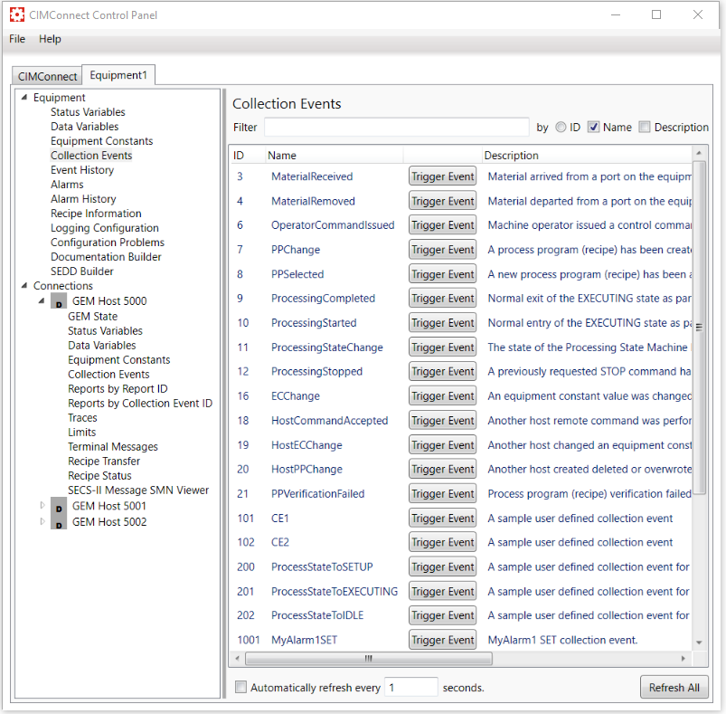The image size is (726, 714).
Task: Select the PPVerificationFailed event name
Action: pos(317,494)
